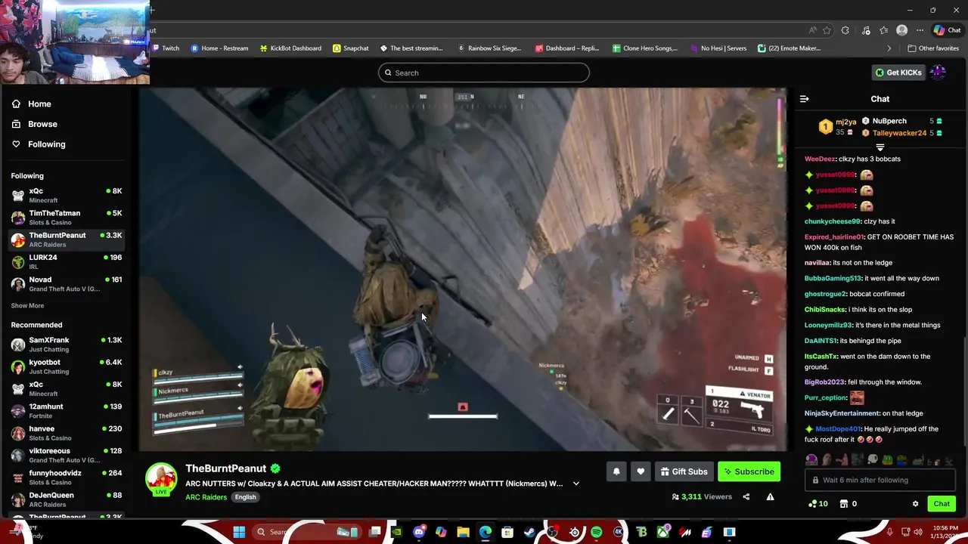Click the green Subscribe button

tap(749, 471)
